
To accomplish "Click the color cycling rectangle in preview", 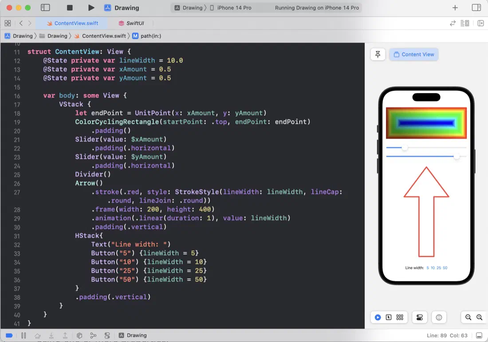I will pyautogui.click(x=426, y=123).
